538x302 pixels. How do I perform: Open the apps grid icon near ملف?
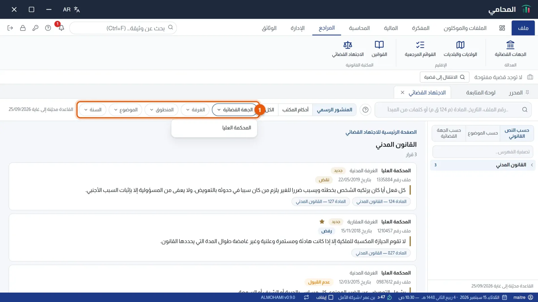point(502,28)
